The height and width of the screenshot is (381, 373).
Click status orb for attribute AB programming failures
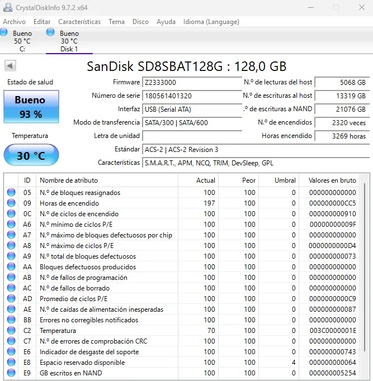click(x=11, y=277)
